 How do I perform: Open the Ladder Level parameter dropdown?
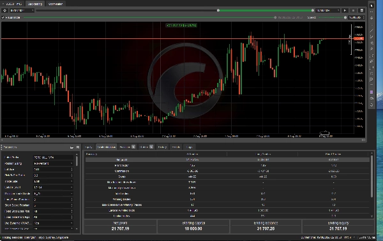[53, 187]
